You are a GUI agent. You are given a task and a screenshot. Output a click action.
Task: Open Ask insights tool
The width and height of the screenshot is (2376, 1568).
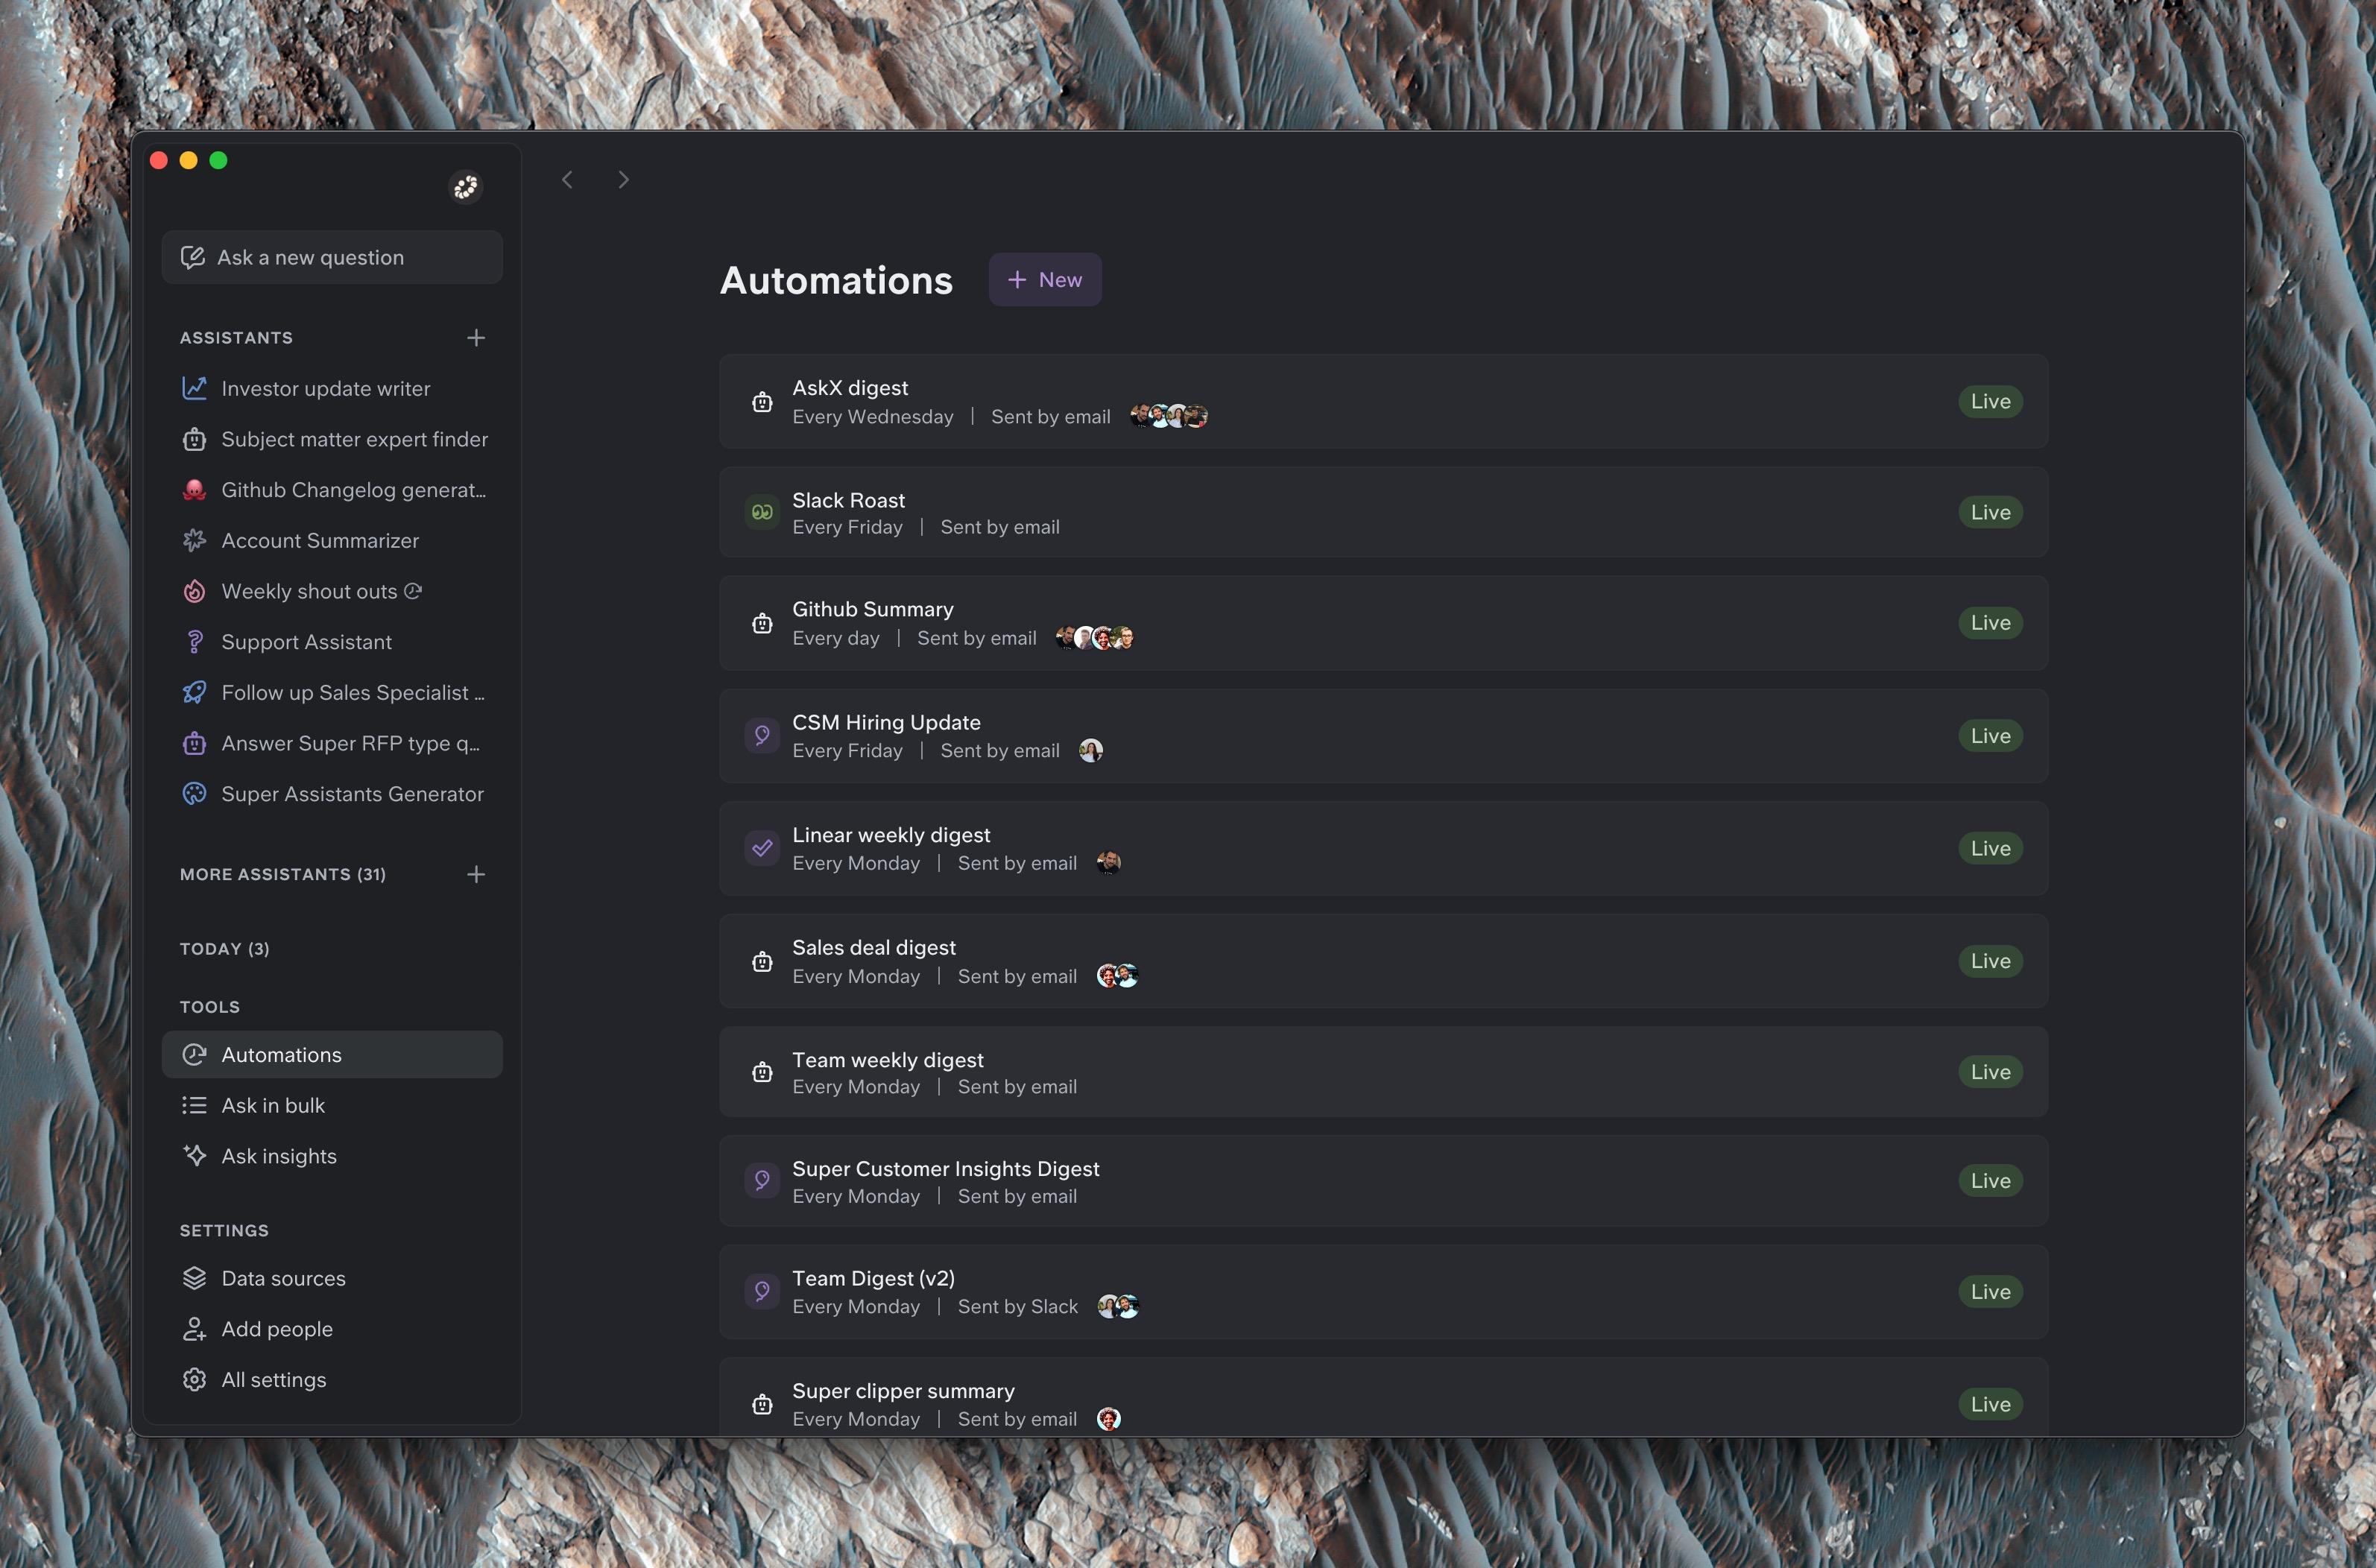(332, 1156)
